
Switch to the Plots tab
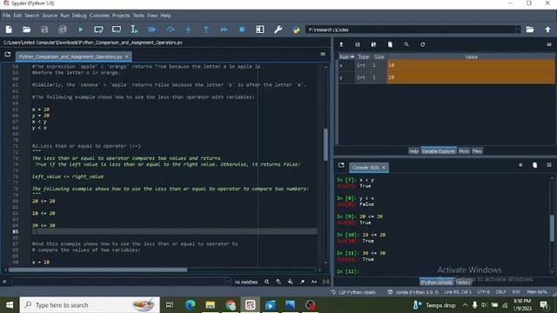pos(464,151)
